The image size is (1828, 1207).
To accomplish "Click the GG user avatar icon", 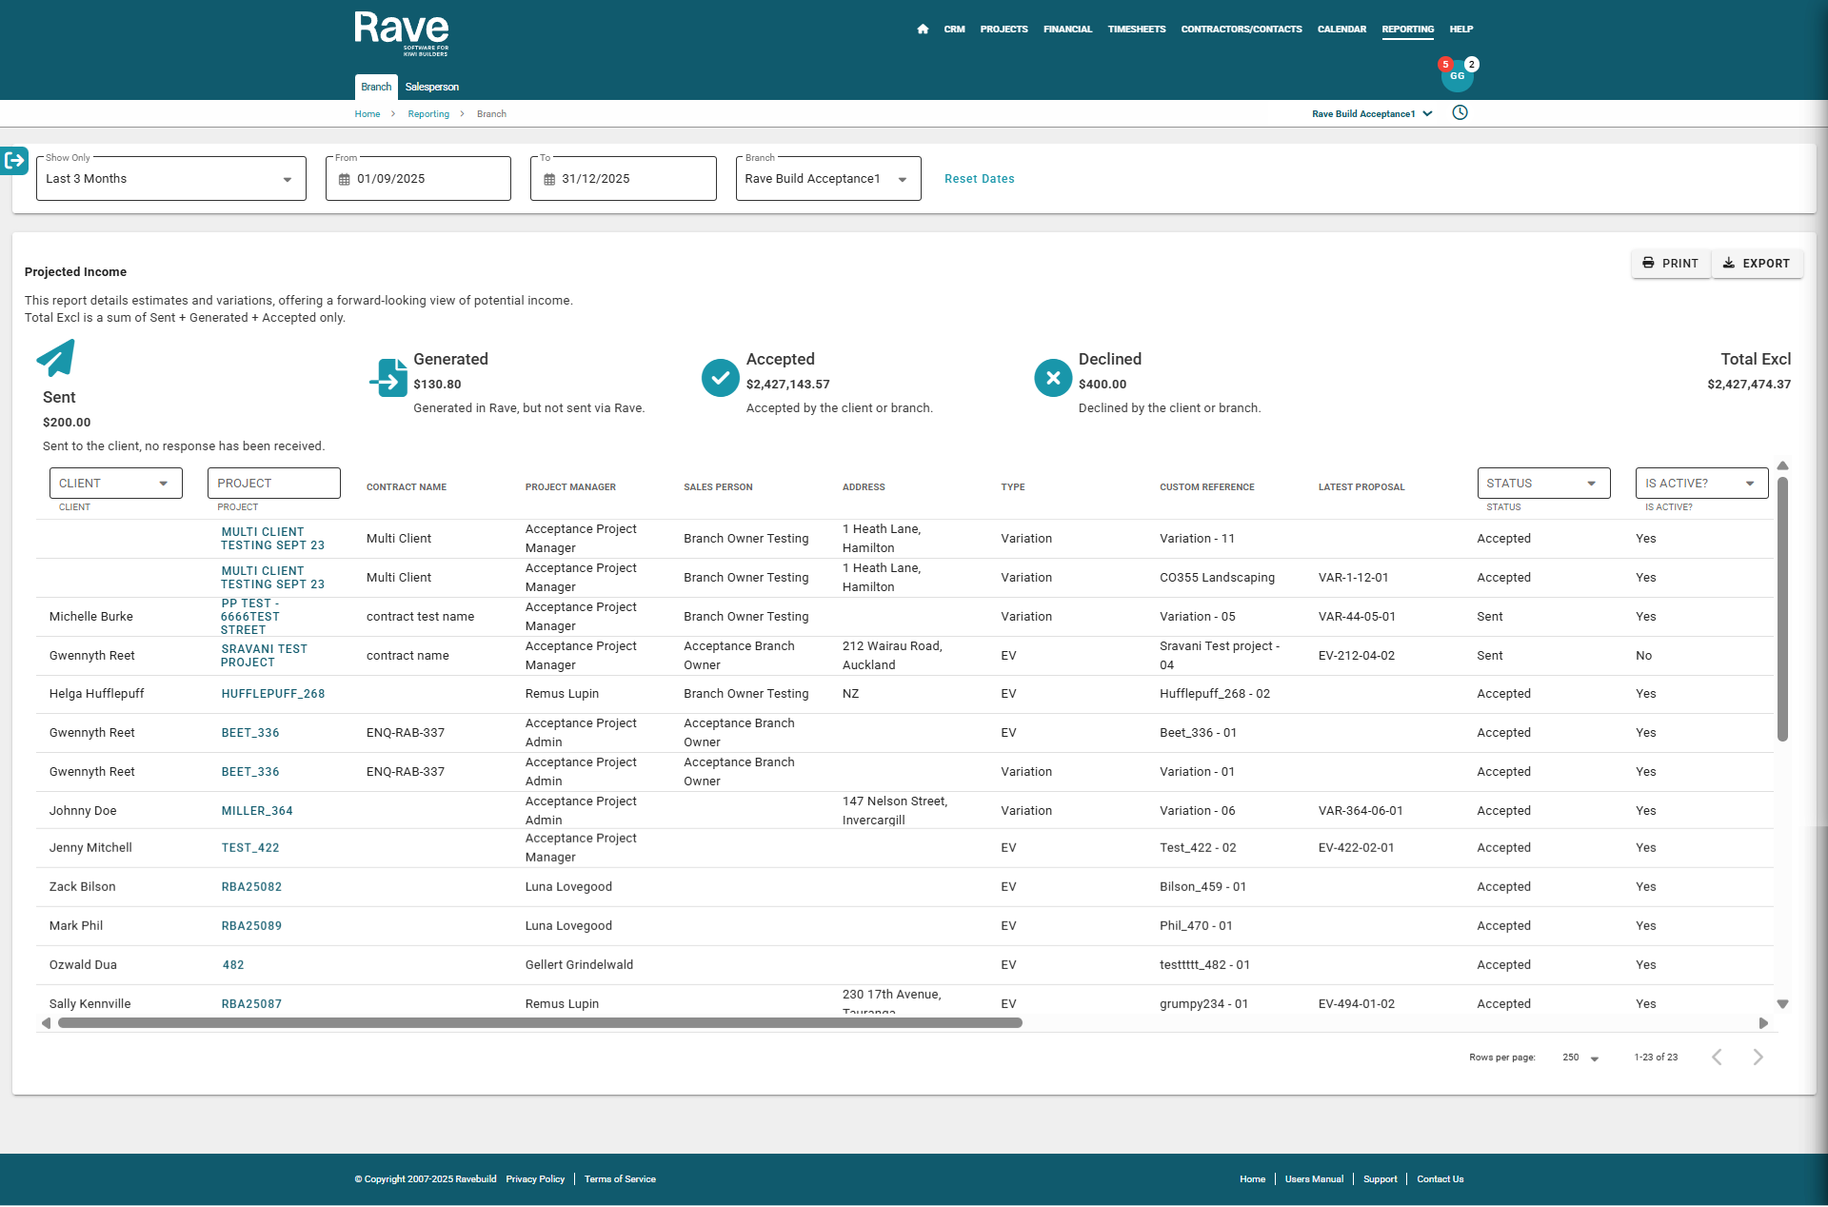I will (1457, 77).
